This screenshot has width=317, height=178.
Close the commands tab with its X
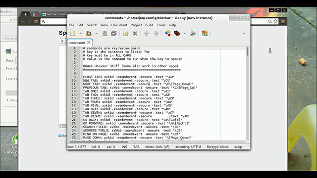[89, 43]
